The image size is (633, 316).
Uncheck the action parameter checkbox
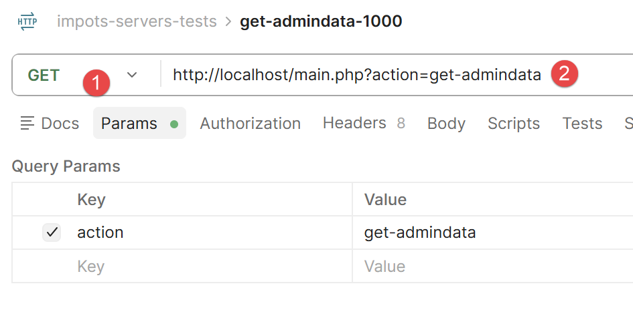[x=52, y=232]
